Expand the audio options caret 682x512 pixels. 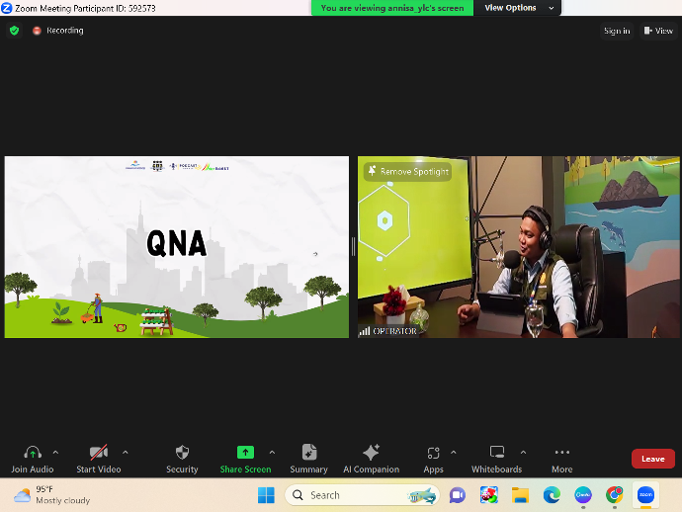(55, 453)
